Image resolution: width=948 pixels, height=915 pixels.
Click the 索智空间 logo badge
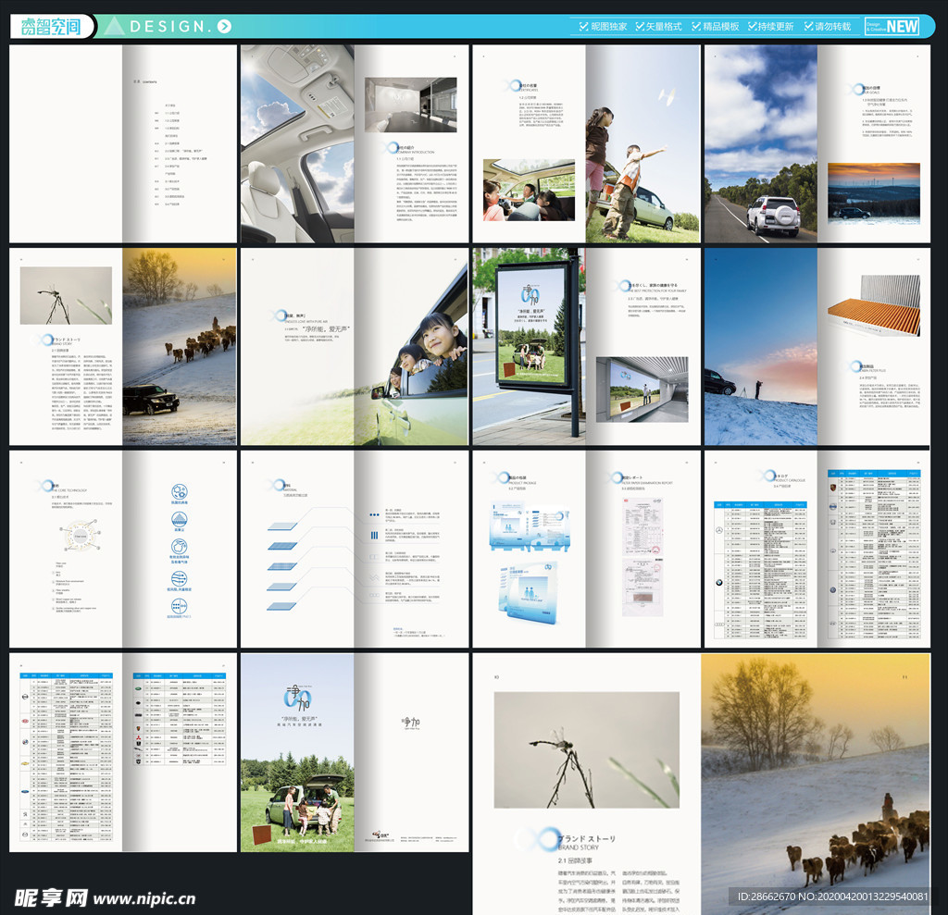coord(51,27)
